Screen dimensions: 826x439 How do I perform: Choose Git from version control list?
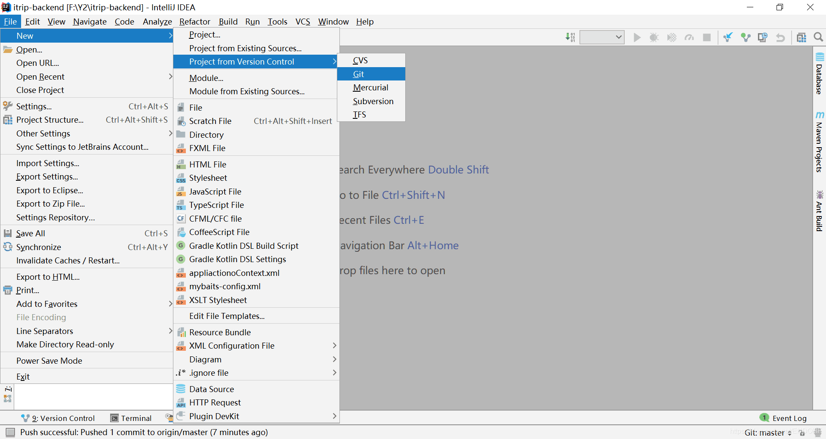371,74
